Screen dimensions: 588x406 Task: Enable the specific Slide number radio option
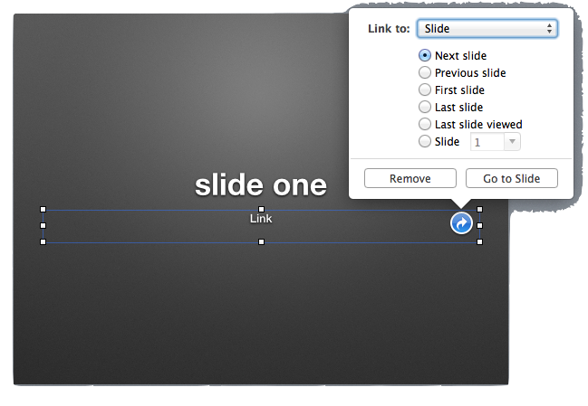[x=424, y=142]
